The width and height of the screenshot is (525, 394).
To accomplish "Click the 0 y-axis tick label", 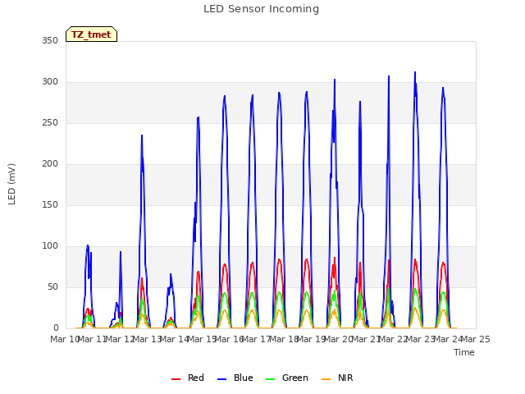I will click(x=56, y=328).
